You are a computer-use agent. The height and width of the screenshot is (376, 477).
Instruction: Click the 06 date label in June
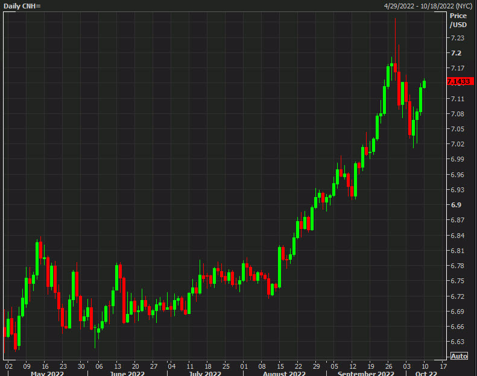point(99,366)
